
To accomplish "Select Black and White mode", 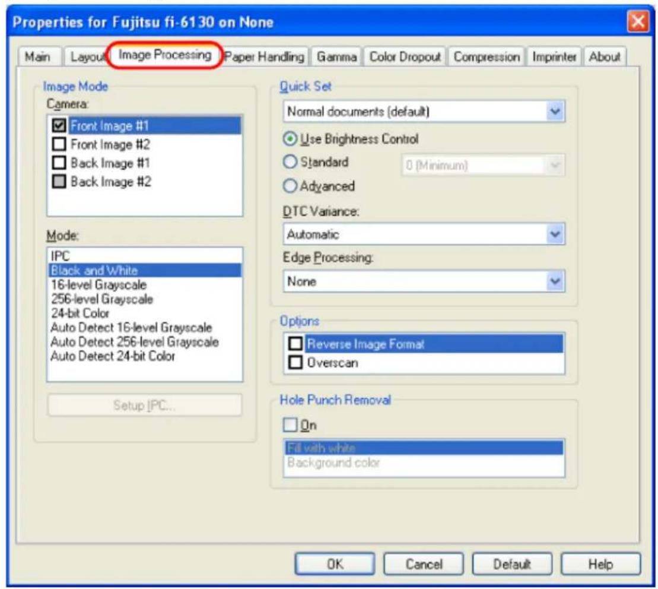I will (x=145, y=270).
